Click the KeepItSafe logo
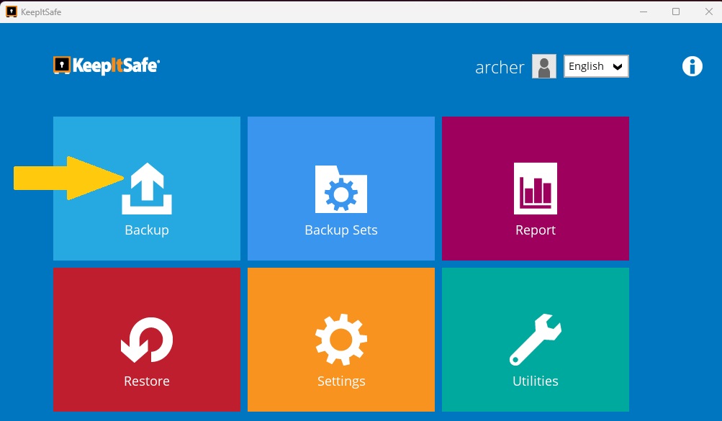Image resolution: width=722 pixels, height=421 pixels. click(107, 65)
